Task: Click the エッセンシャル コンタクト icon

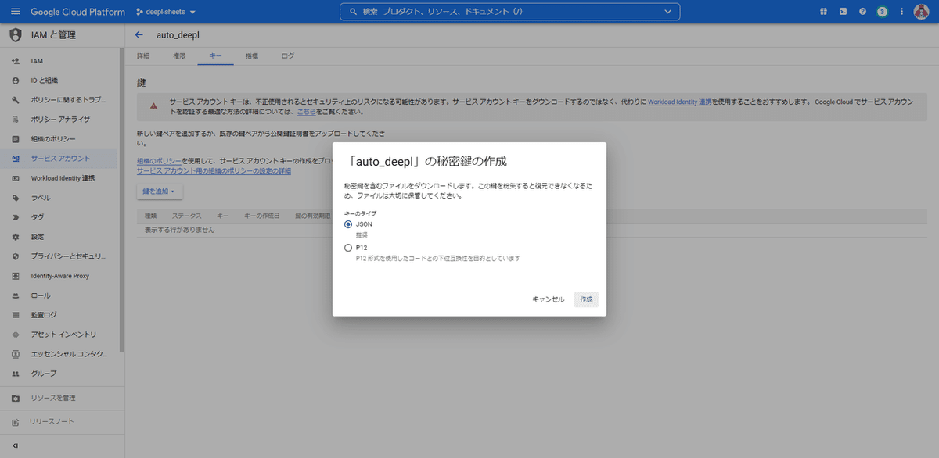Action: click(x=16, y=354)
